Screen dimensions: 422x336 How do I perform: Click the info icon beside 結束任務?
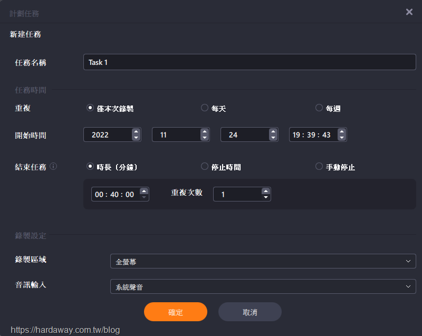coord(53,167)
